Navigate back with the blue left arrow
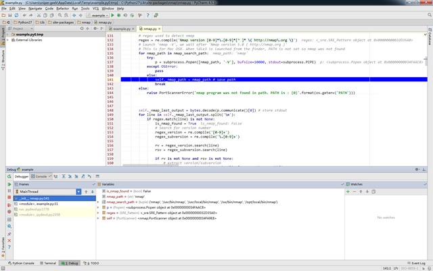Screen dimensions: 433x271 [74, 15]
